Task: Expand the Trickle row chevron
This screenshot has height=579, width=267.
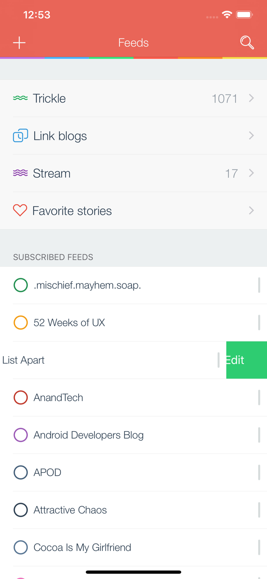Action: click(251, 98)
